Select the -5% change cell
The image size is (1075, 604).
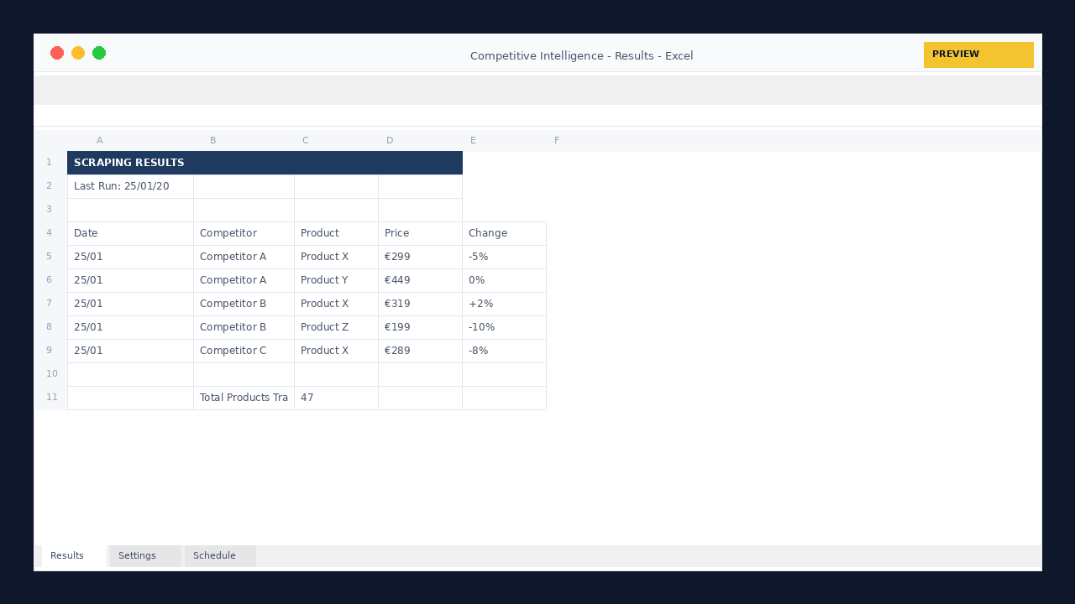pos(504,257)
